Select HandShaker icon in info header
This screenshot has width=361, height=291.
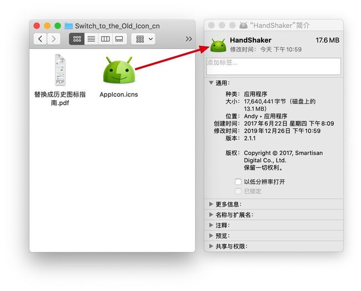[218, 45]
